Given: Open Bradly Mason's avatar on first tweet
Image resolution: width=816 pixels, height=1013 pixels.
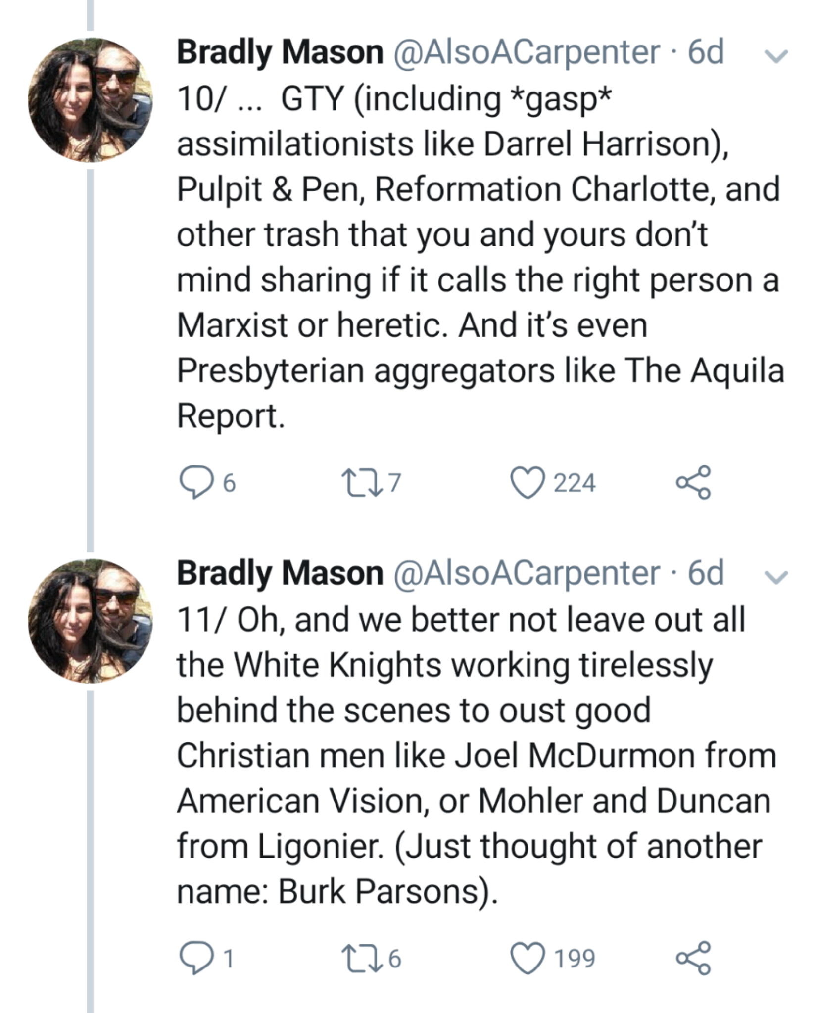Looking at the screenshot, I should pos(90,100).
